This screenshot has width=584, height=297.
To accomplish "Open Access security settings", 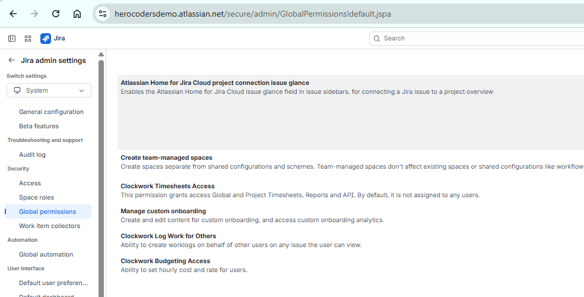I will 30,183.
